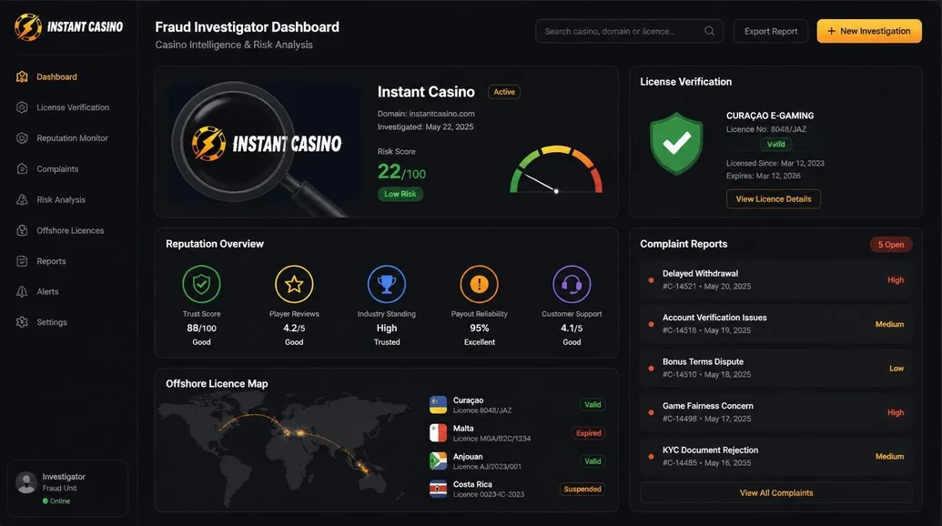Screen dimensions: 942x526
Task: Open Offshore Licences menu item
Action: coord(68,230)
